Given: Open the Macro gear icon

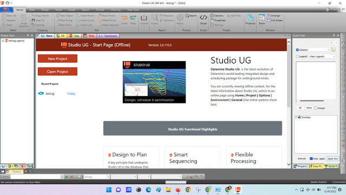Looking at the screenshot, I should (180, 18).
